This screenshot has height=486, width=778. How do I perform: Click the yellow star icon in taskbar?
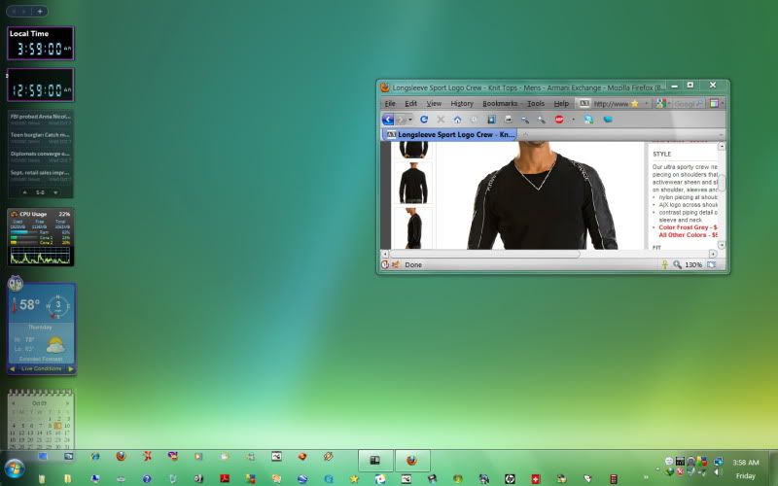354,479
